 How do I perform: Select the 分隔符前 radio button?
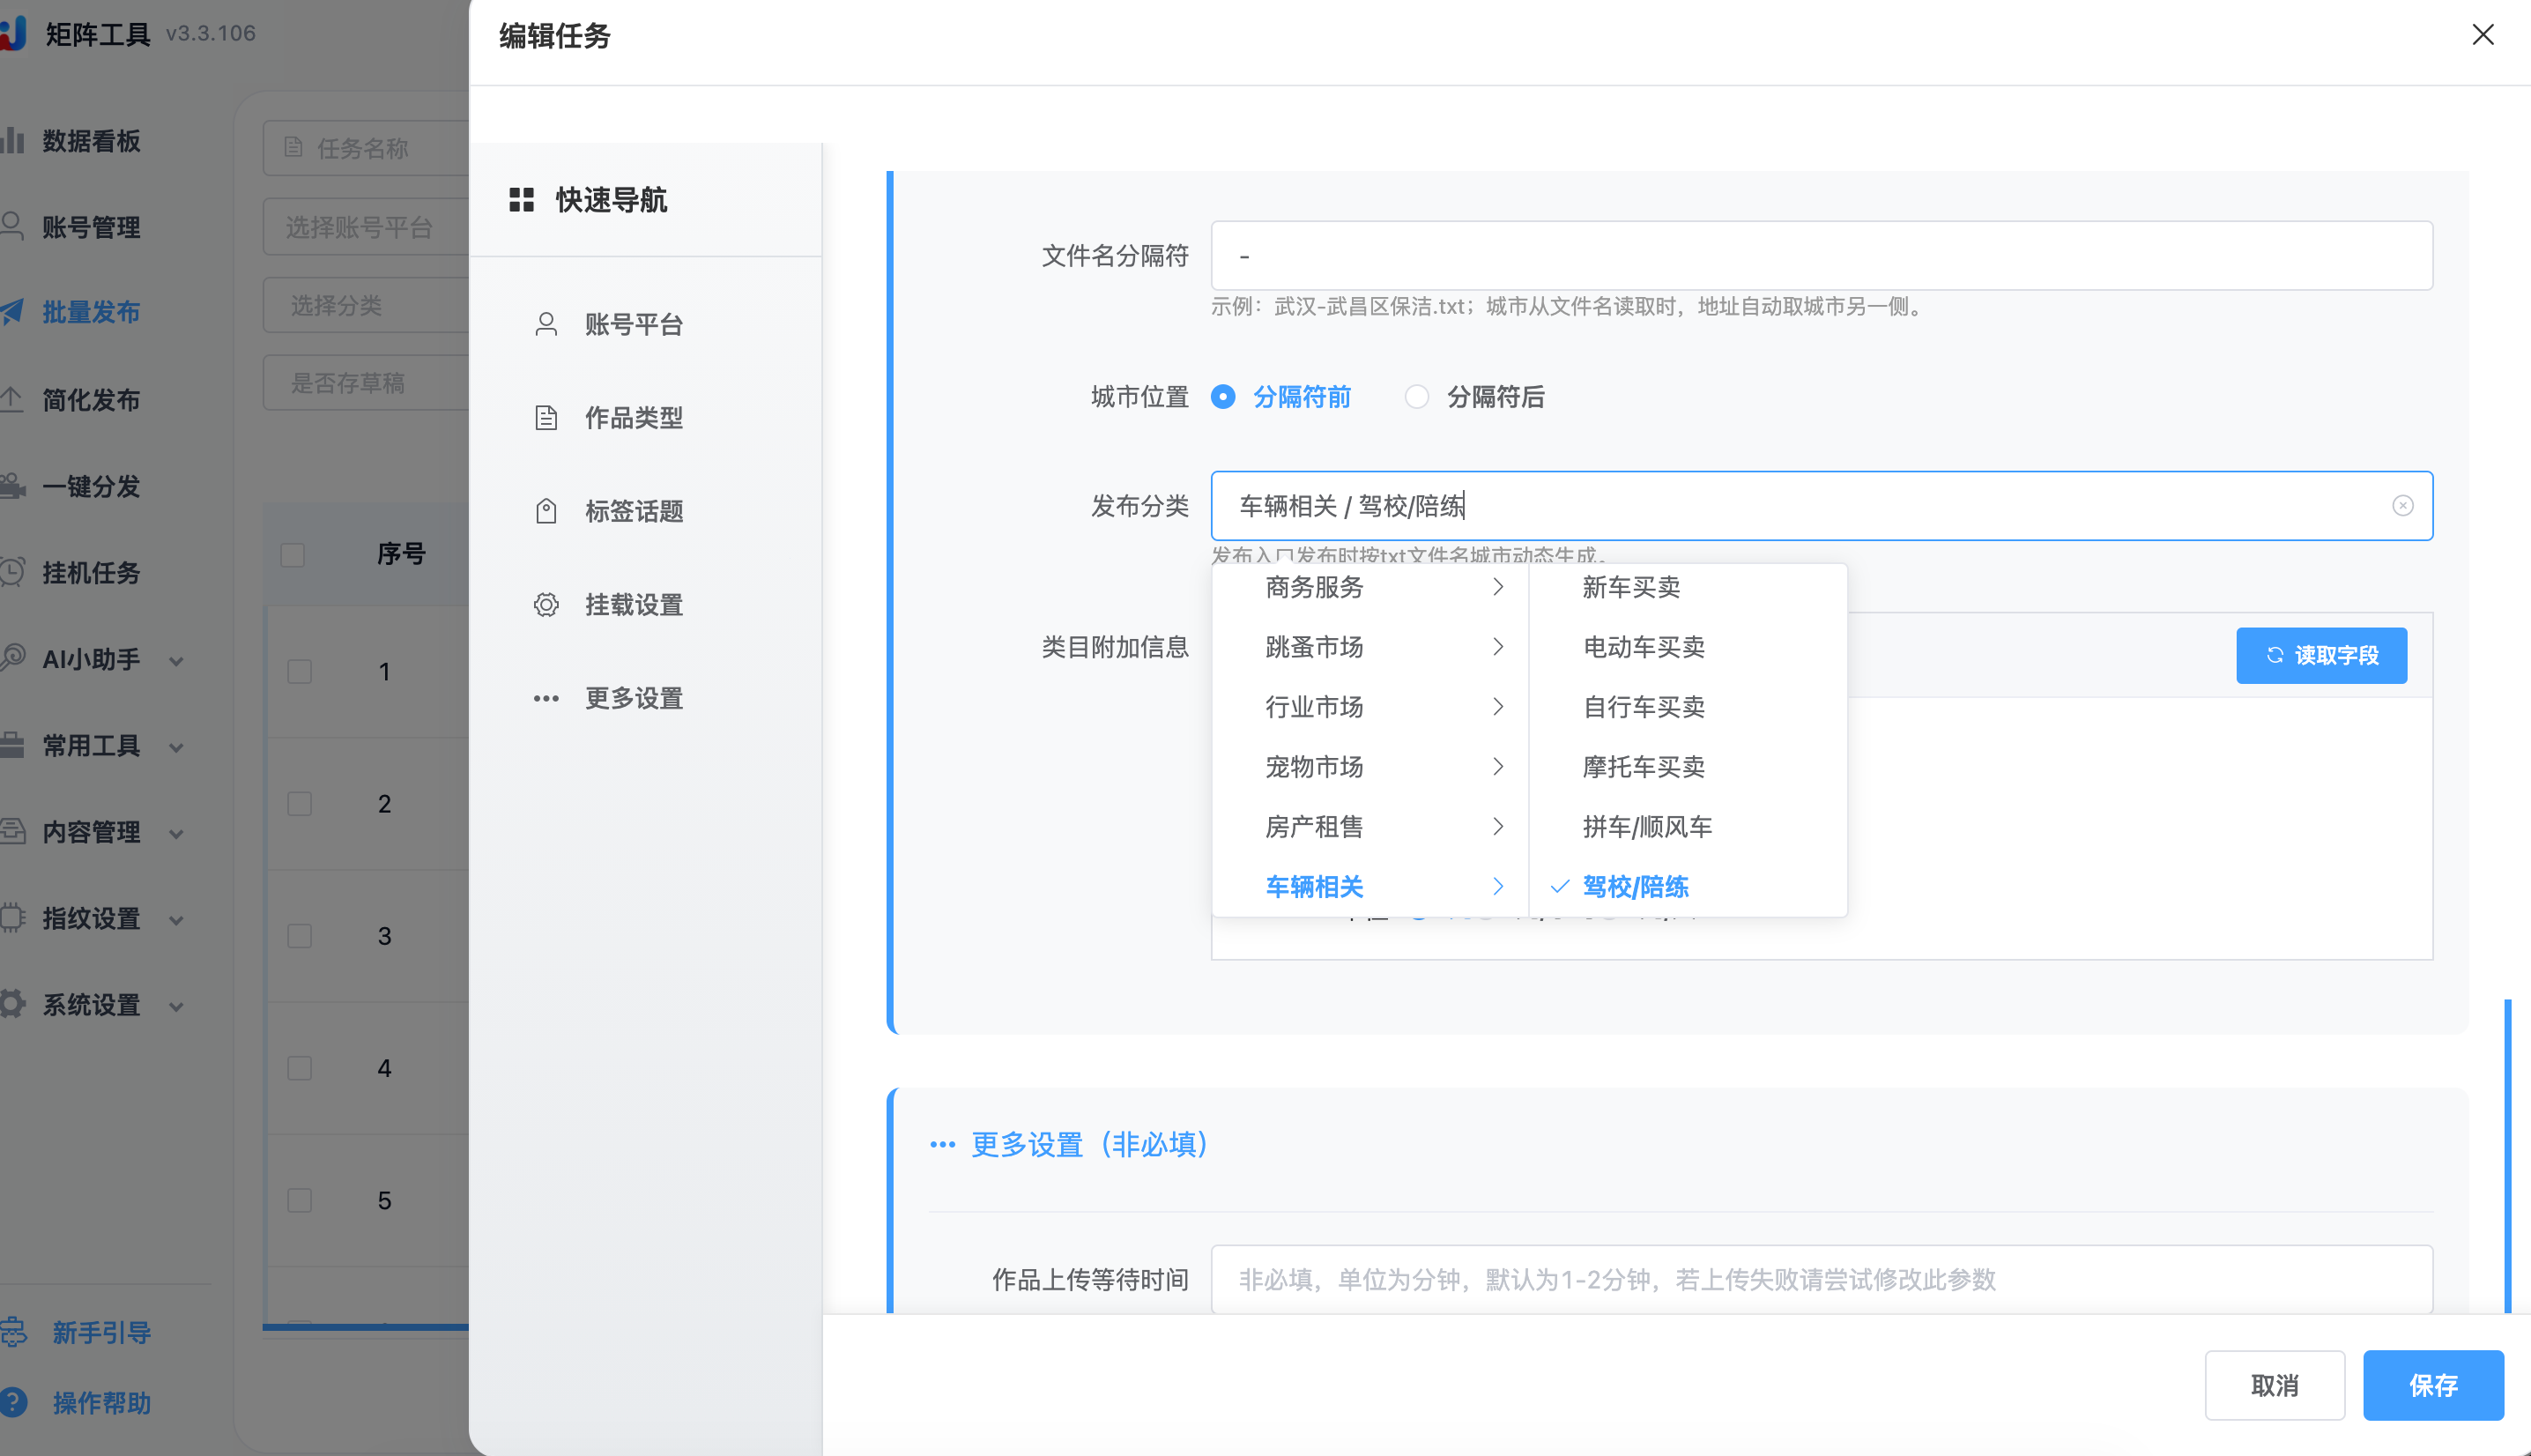click(x=1222, y=397)
